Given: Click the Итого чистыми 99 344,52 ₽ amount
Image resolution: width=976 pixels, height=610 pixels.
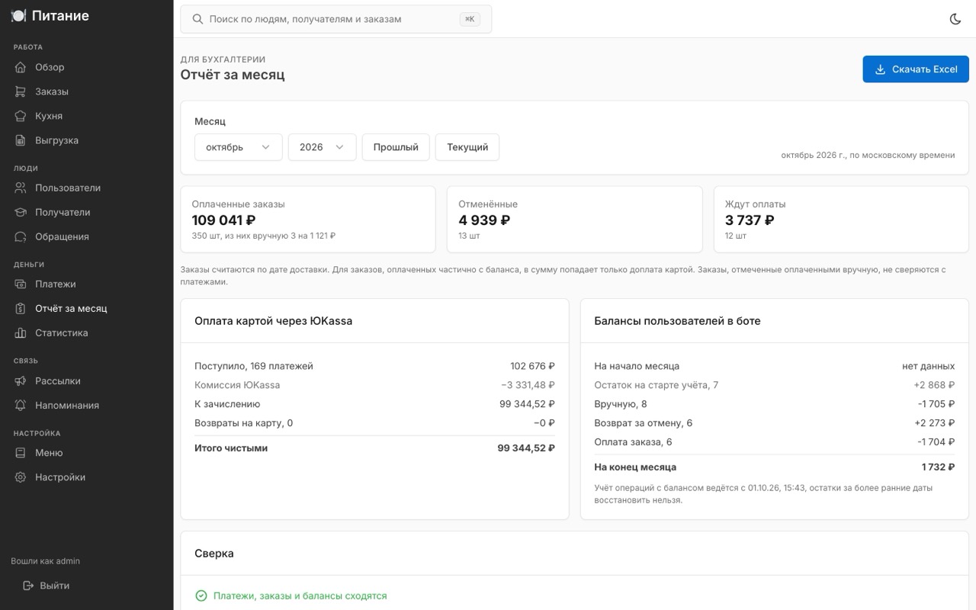Looking at the screenshot, I should tap(526, 448).
